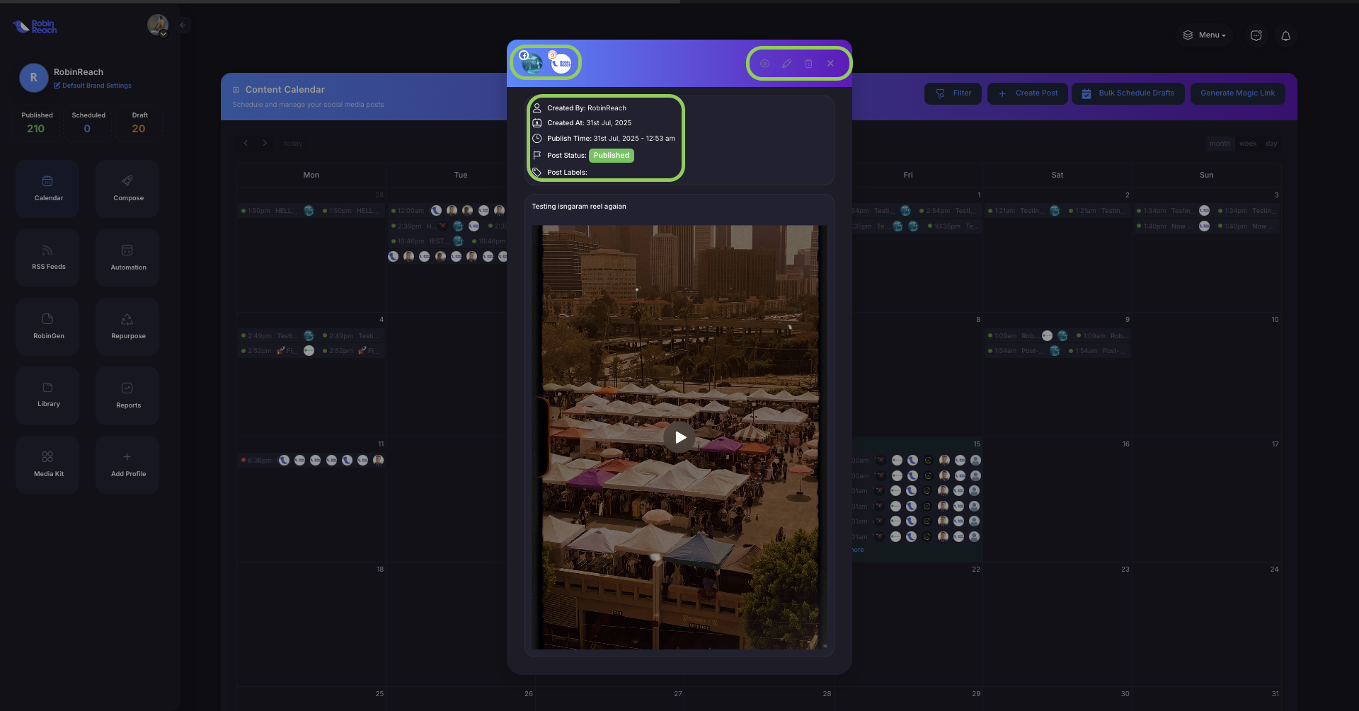Click Bulk Schedule Drafts button
This screenshot has height=711, width=1359.
[x=1128, y=93]
